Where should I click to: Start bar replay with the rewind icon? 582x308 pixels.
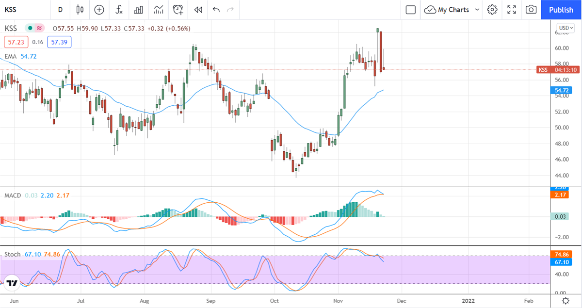(198, 10)
